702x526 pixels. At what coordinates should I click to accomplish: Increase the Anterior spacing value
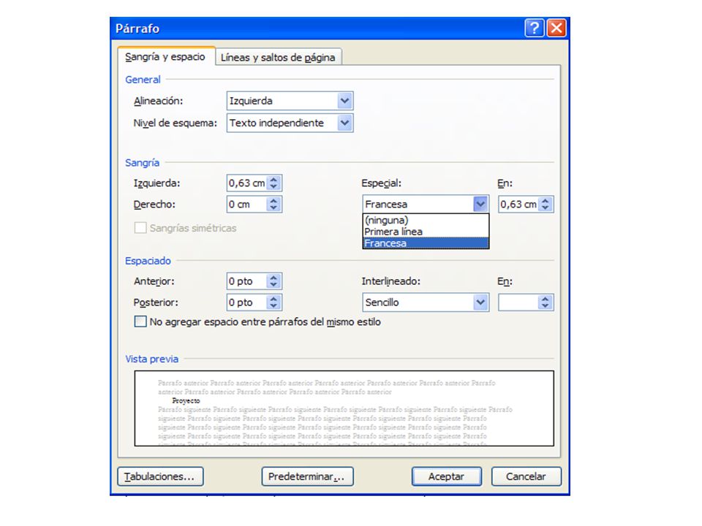[274, 278]
